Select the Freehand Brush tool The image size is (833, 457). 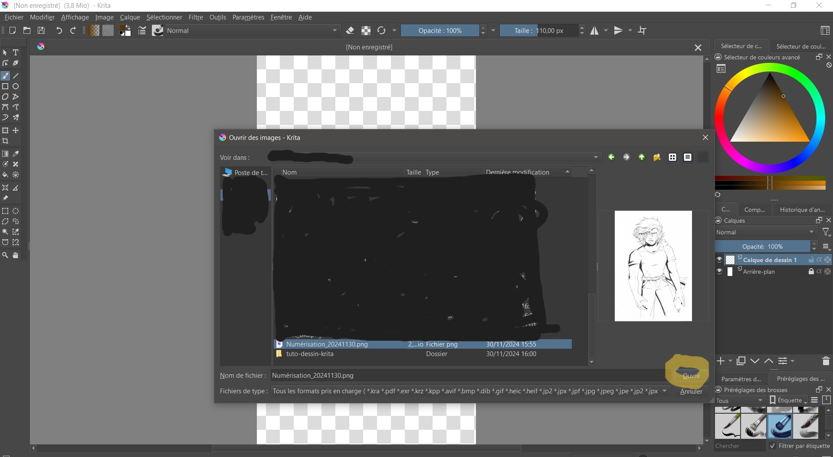click(x=5, y=76)
